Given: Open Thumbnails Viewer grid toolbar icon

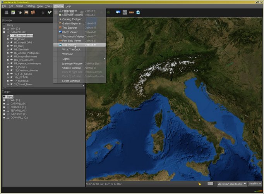Looking at the screenshot, I should click(x=125, y=12).
